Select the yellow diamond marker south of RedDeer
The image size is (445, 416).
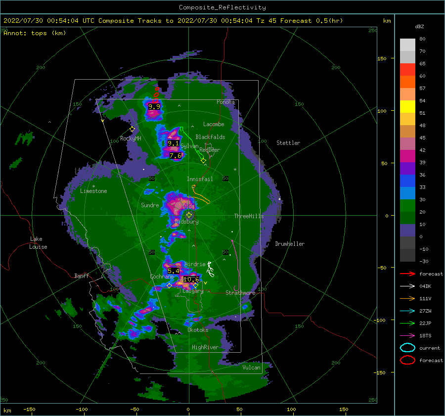[203, 161]
